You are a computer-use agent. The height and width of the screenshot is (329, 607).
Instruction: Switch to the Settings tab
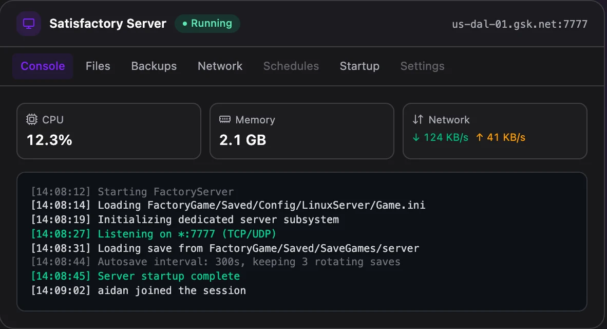point(422,66)
